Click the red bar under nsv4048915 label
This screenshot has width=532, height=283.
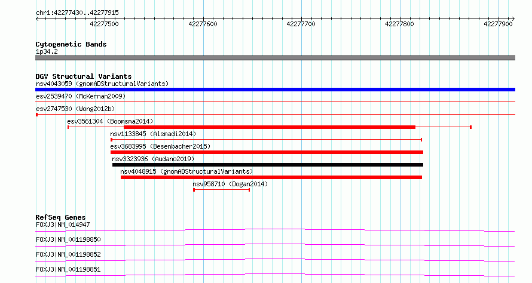pyautogui.click(x=271, y=177)
